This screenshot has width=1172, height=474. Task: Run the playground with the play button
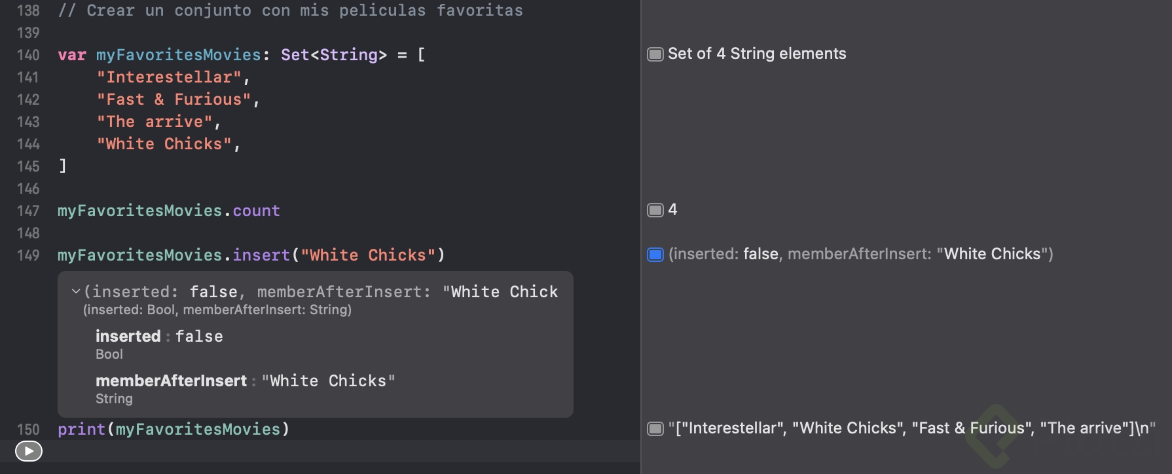point(29,451)
